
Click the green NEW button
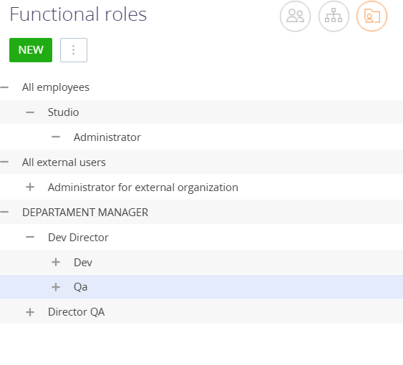31,50
